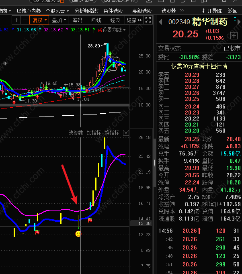This screenshot has width=242, height=274.
Task: Open 仅需20元查看十档行情 link
Action: pyautogui.click(x=199, y=66)
